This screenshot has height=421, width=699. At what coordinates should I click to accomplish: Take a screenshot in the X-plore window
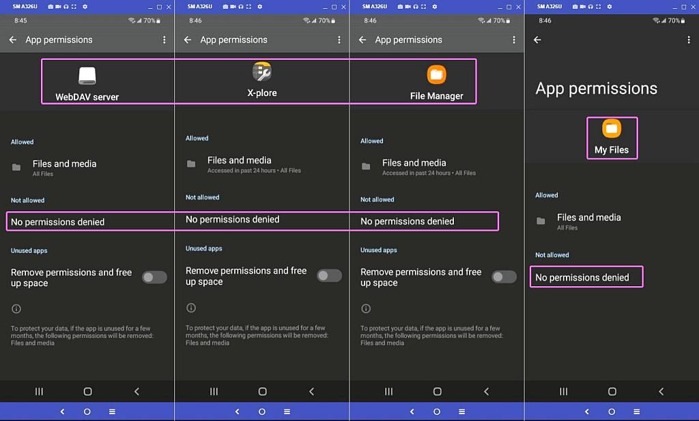pyautogui.click(x=225, y=7)
